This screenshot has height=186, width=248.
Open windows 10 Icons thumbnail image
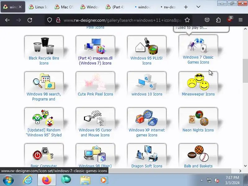[147, 82]
